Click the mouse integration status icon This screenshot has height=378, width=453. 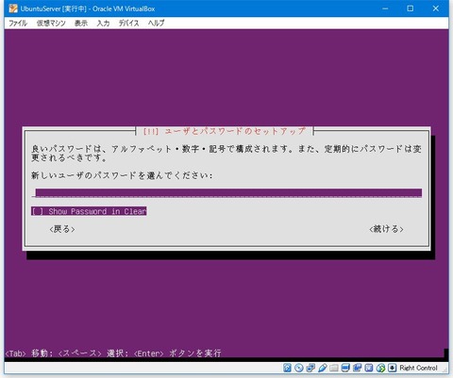pyautogui.click(x=380, y=368)
